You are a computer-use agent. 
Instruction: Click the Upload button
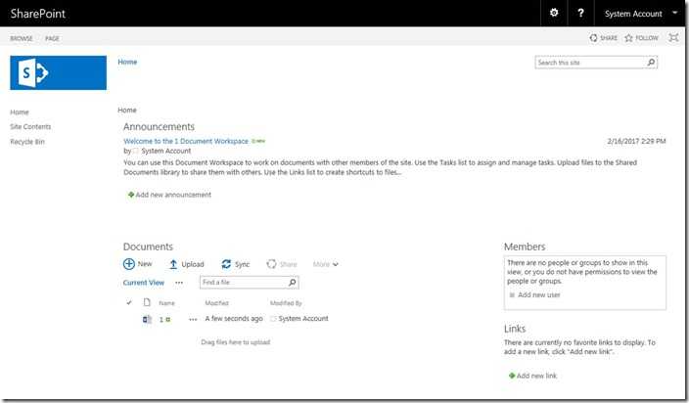(187, 264)
